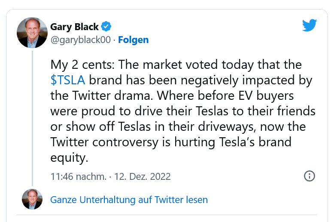Click the tweet line starting 'My 2 cents'
Viewport: 334px width, 222px height.
tap(176, 65)
